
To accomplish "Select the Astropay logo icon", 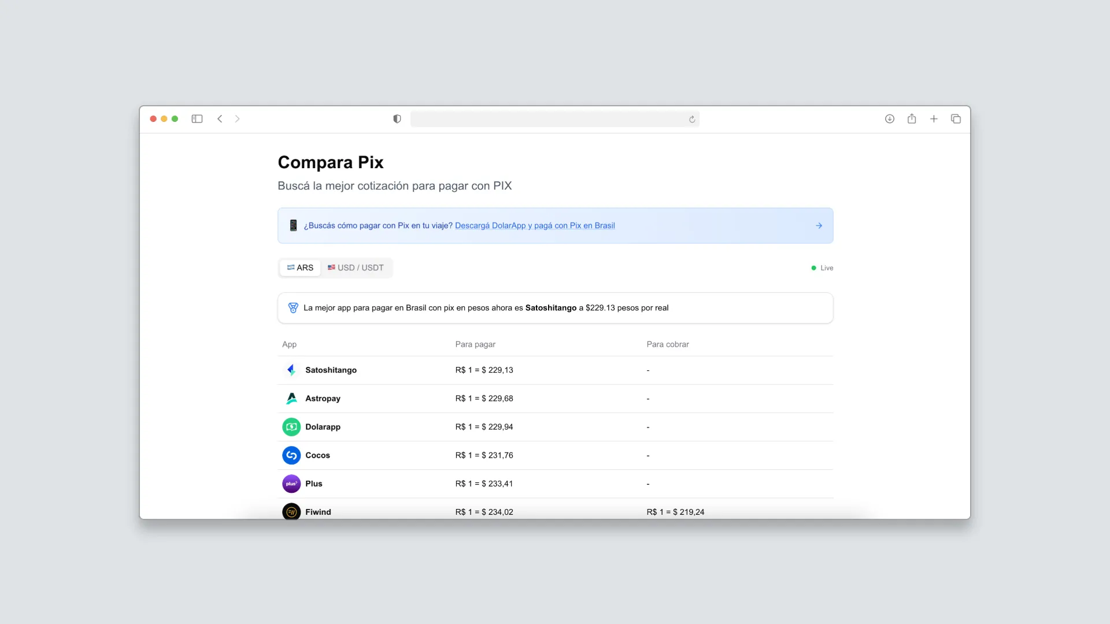I will (291, 398).
